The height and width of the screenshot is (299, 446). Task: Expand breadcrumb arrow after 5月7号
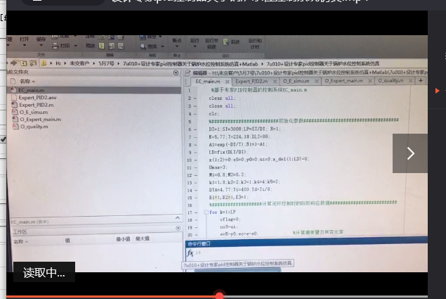(x=118, y=63)
